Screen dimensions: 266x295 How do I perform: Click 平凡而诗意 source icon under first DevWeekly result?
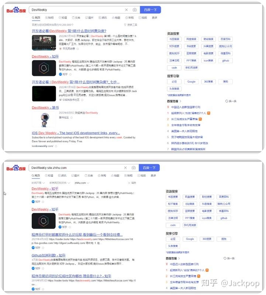61,49
